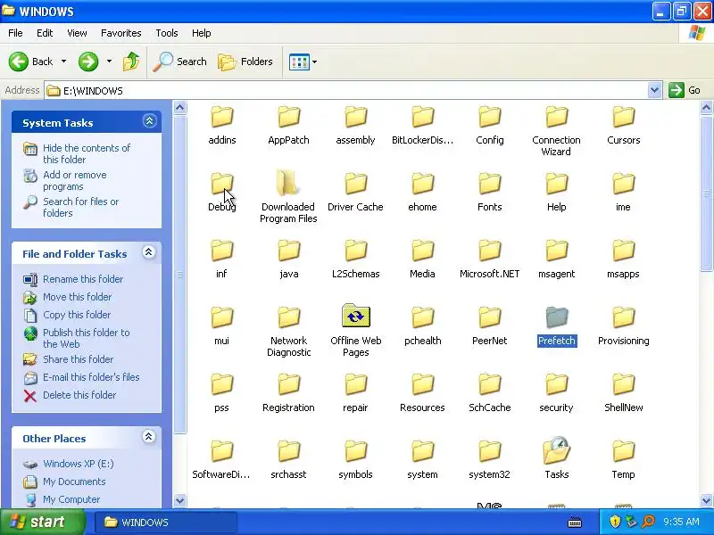Viewport: 714px width, 535px height.
Task: Click WINDOWS taskbar button
Action: click(x=166, y=523)
